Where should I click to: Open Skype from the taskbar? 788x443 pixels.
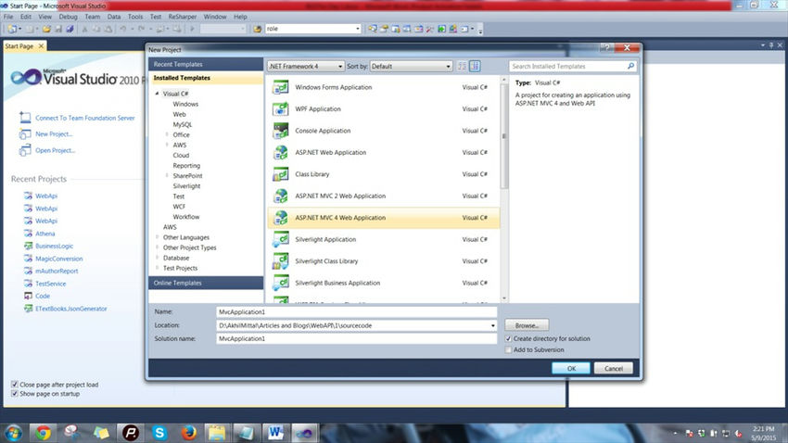(159, 433)
